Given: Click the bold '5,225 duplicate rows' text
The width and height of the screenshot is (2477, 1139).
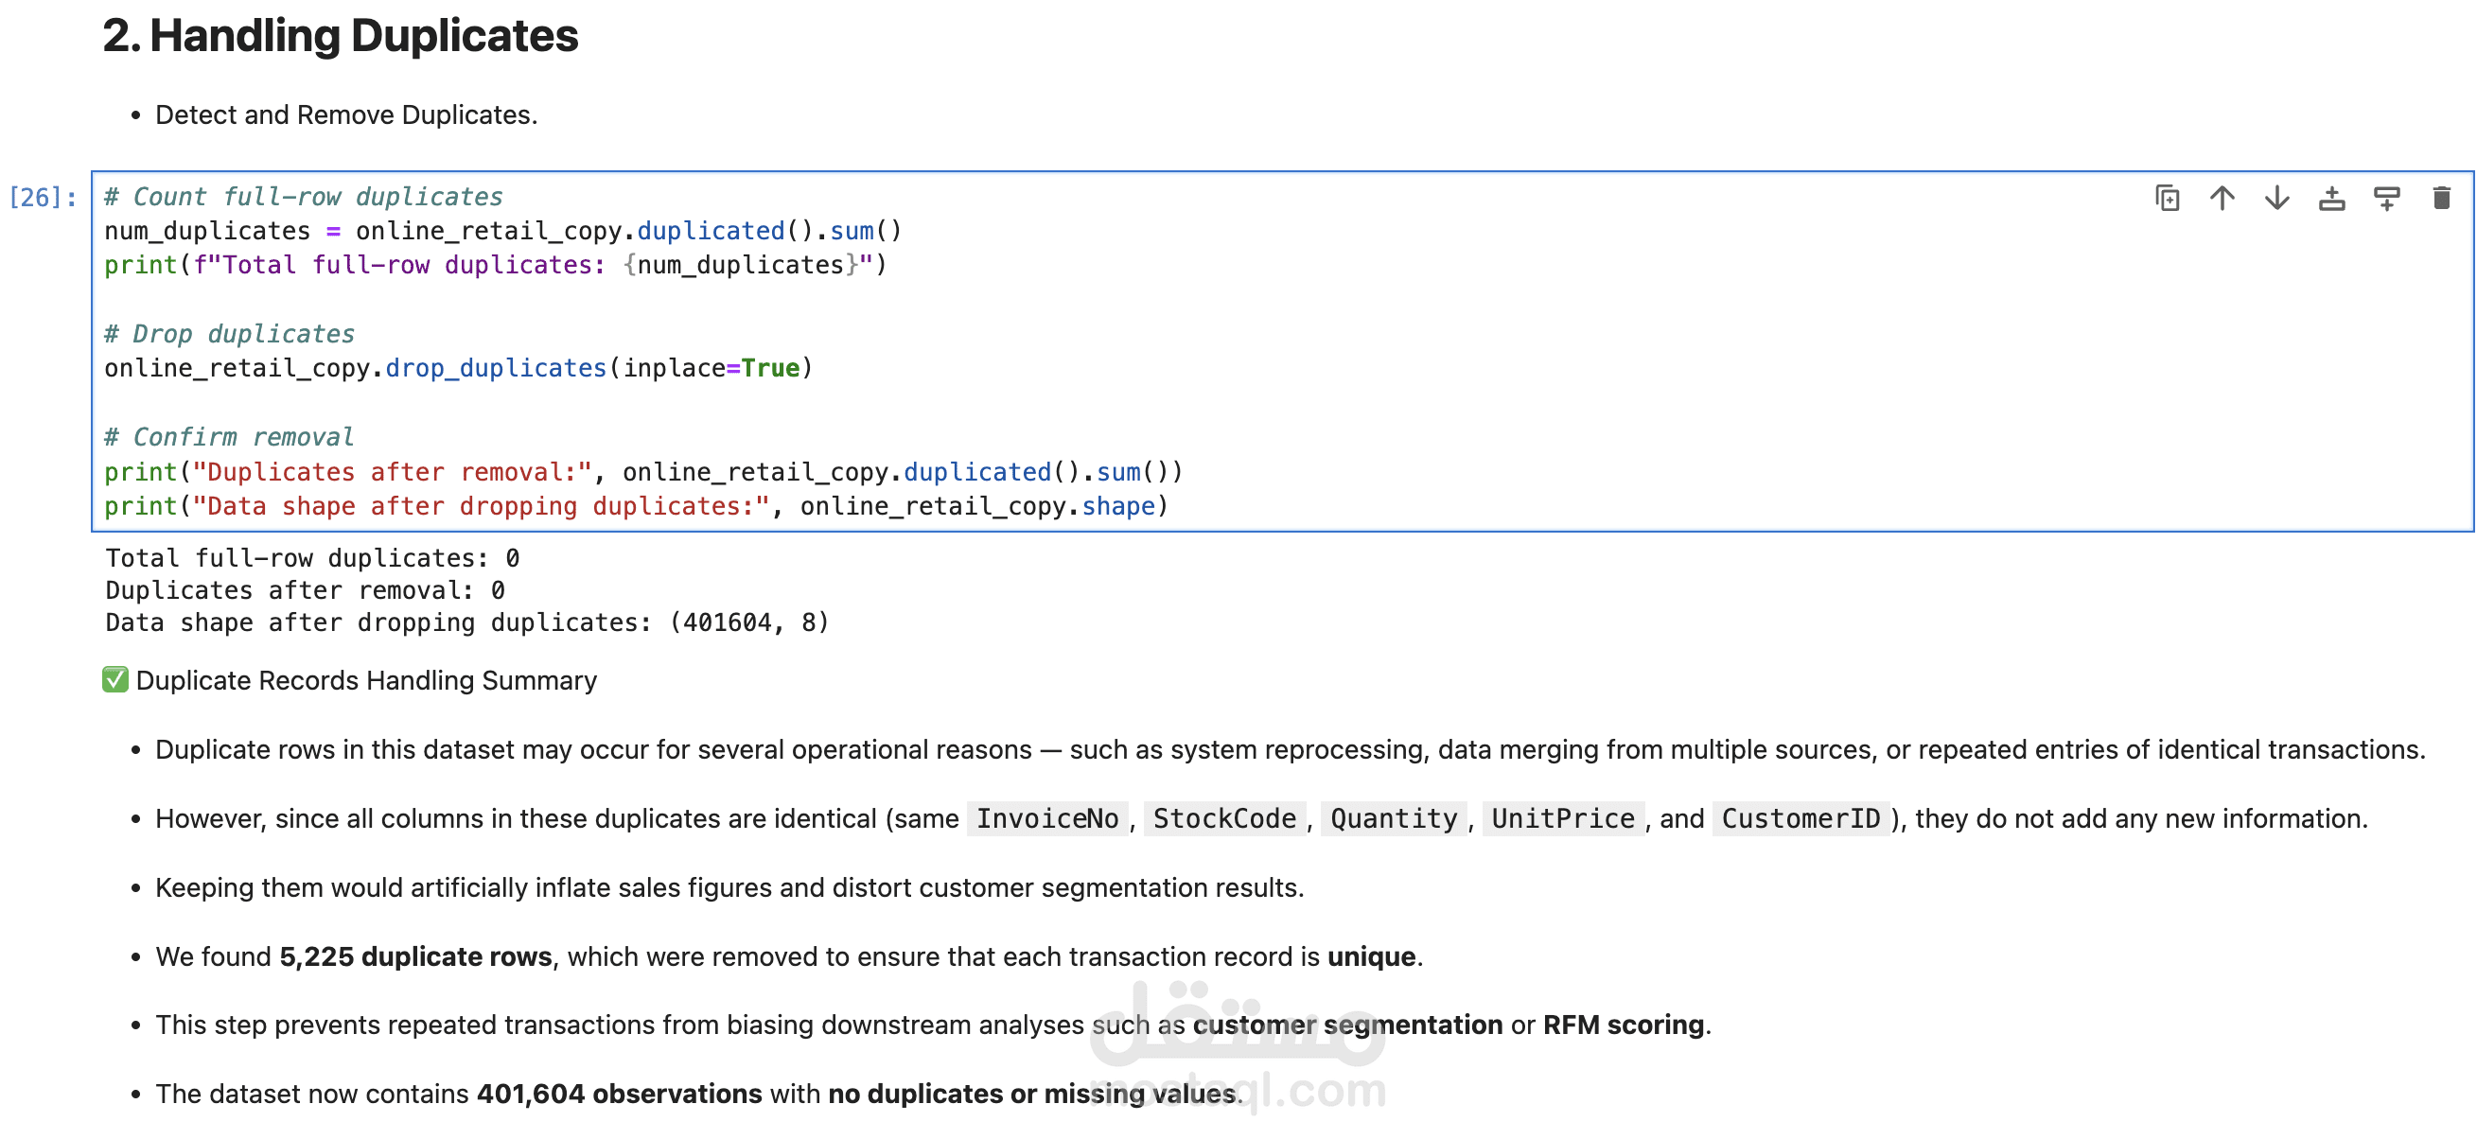Looking at the screenshot, I should (x=415, y=957).
